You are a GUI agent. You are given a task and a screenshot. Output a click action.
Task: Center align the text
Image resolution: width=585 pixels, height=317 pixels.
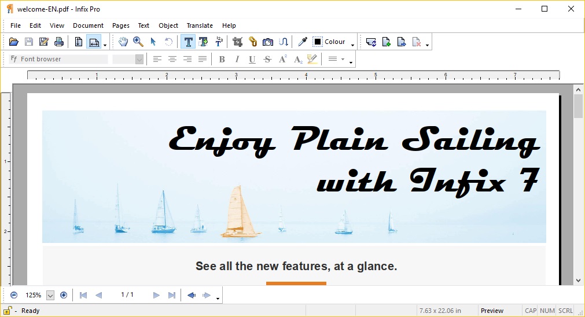coord(172,59)
